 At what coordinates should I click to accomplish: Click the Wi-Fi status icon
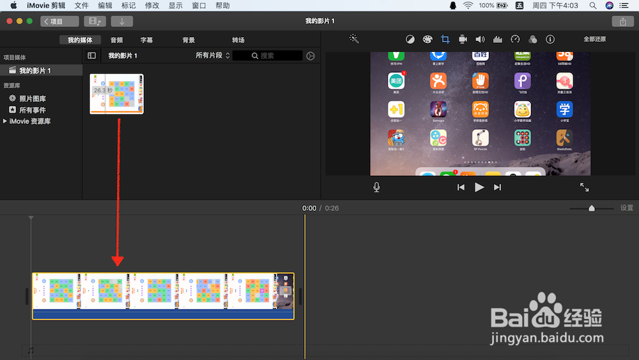[468, 5]
